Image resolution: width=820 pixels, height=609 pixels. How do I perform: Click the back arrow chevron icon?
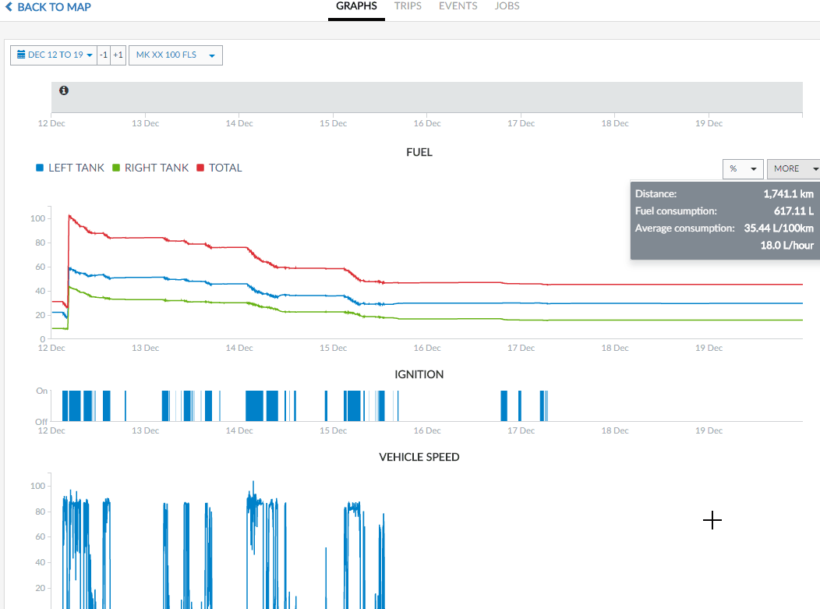pyautogui.click(x=9, y=7)
